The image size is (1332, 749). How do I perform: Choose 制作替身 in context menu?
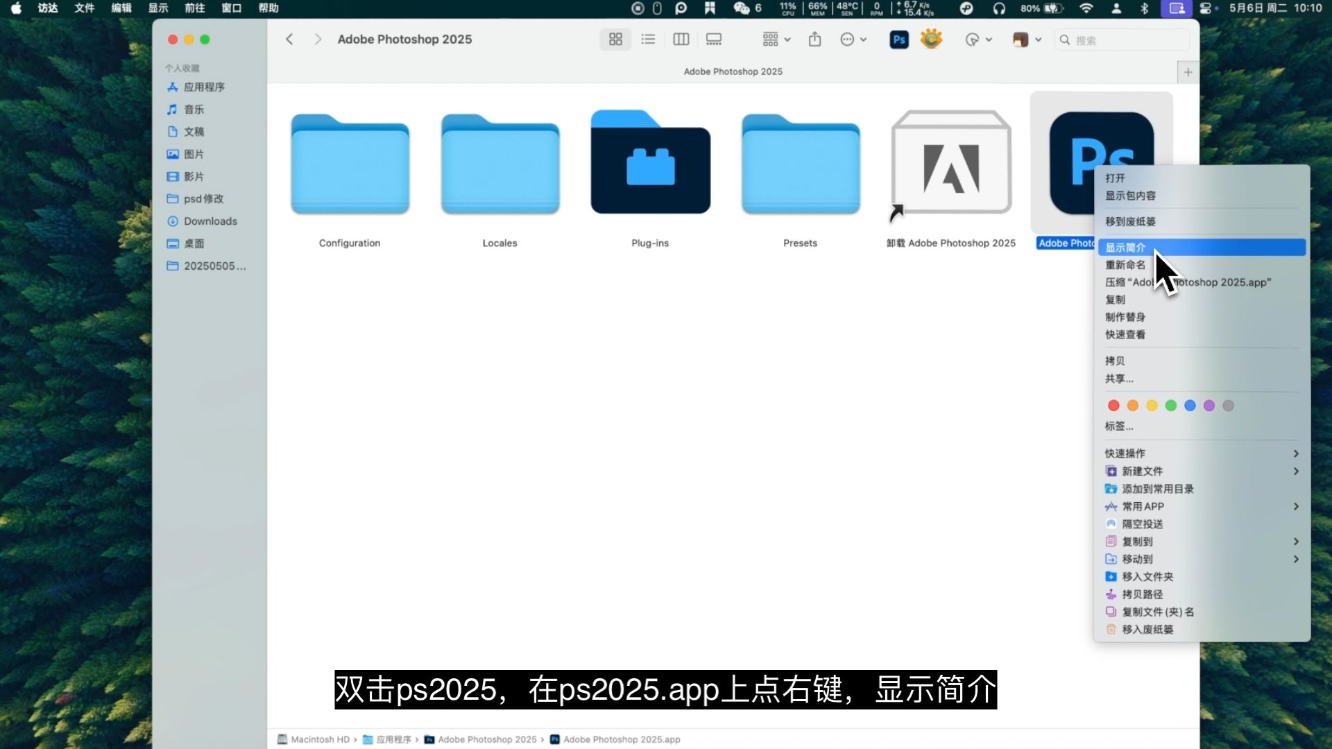(1202, 317)
